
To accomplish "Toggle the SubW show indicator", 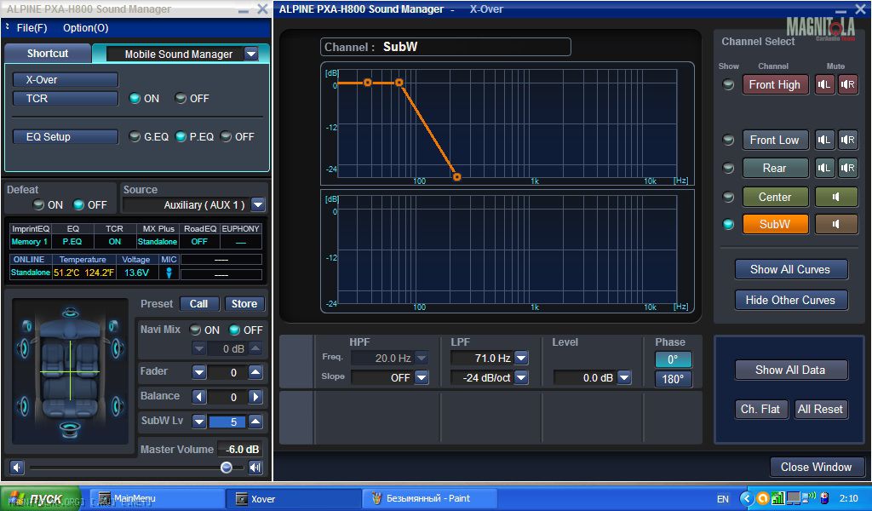I will click(x=728, y=224).
